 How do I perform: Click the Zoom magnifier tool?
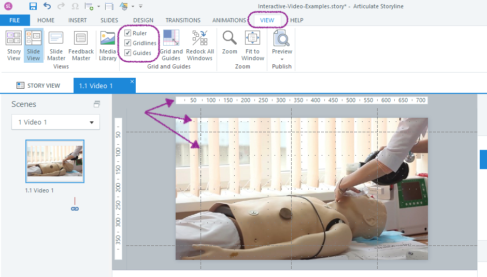coord(230,42)
